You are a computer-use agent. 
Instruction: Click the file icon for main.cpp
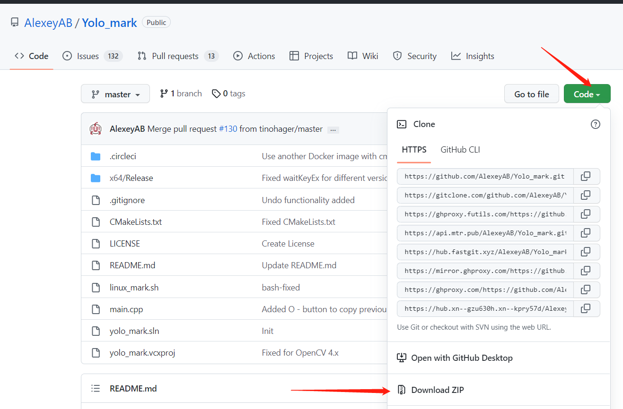[96, 309]
